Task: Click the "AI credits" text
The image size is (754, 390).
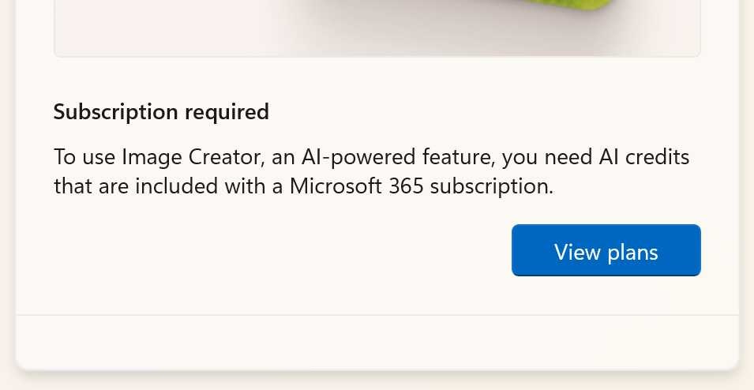Action: 644,157
